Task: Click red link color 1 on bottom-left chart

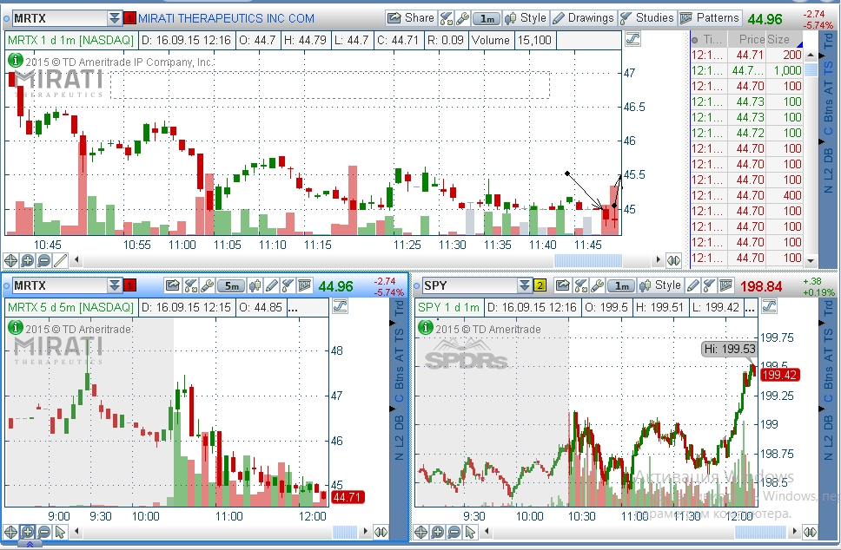Action: click(129, 285)
